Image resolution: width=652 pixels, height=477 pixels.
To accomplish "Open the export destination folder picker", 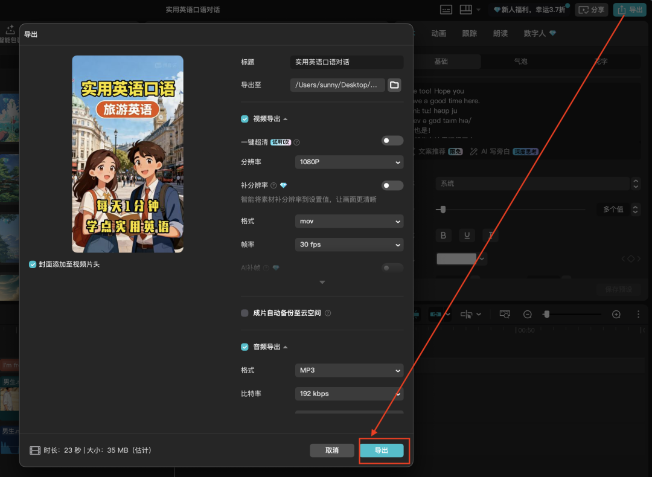I will (x=394, y=85).
